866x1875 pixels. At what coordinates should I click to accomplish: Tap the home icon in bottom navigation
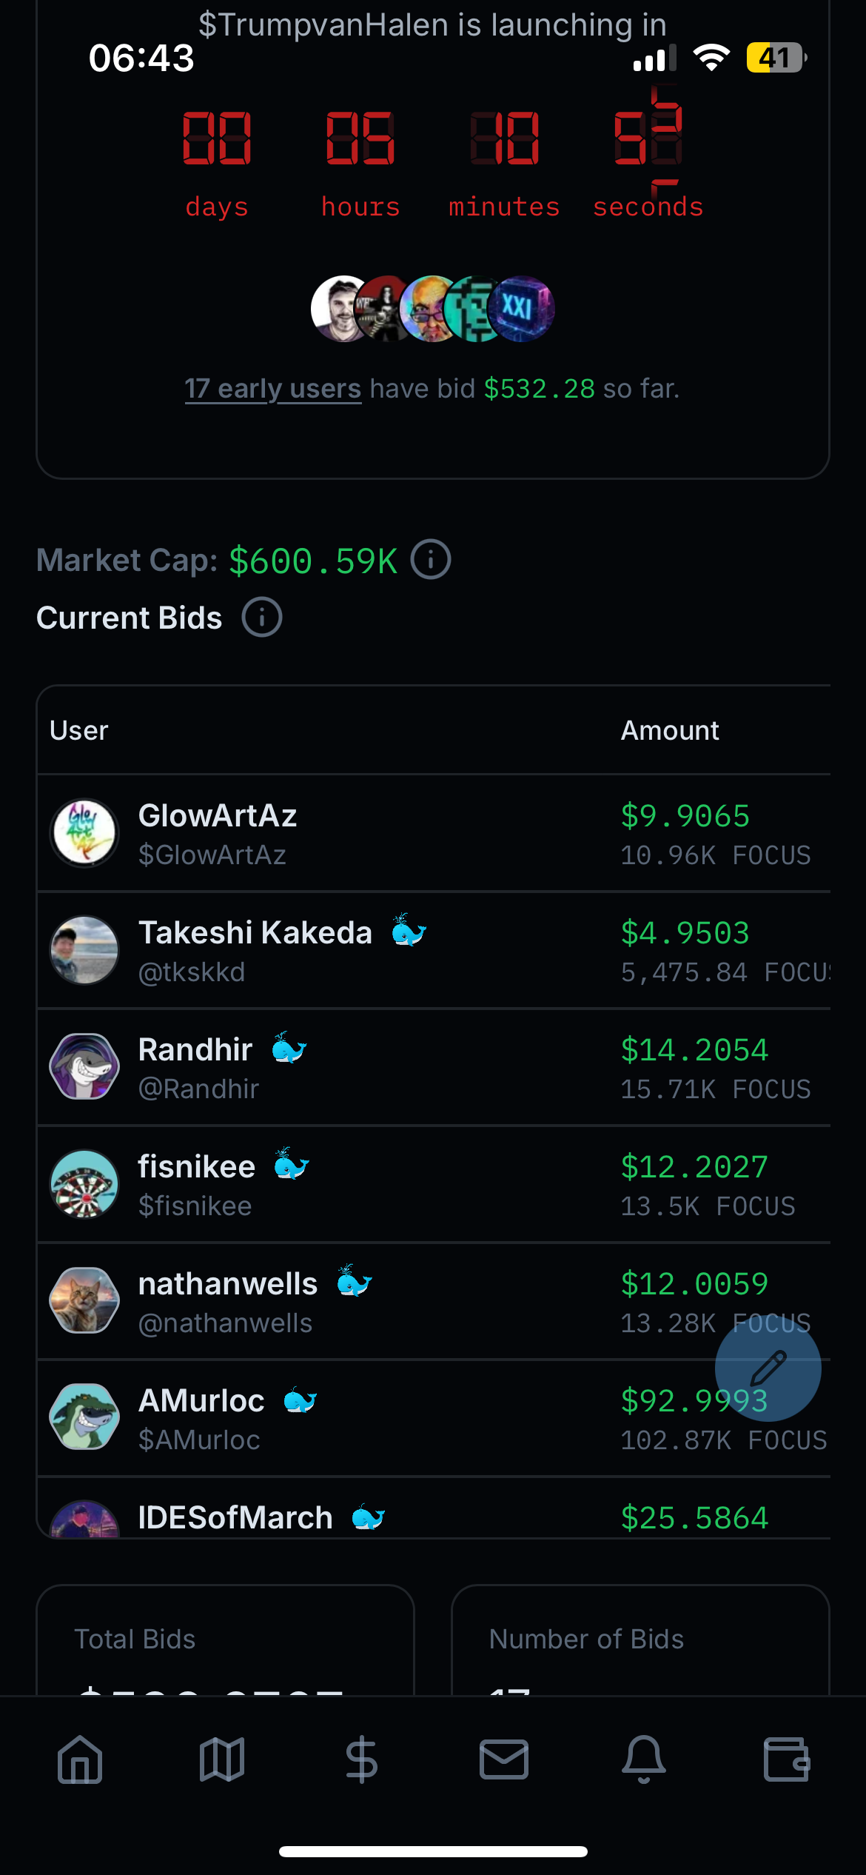[80, 1759]
